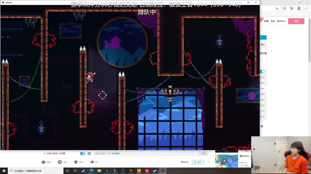This screenshot has width=311, height=174.
Task: Open the browser favorites list icon
Action: pyautogui.click(x=285, y=8)
